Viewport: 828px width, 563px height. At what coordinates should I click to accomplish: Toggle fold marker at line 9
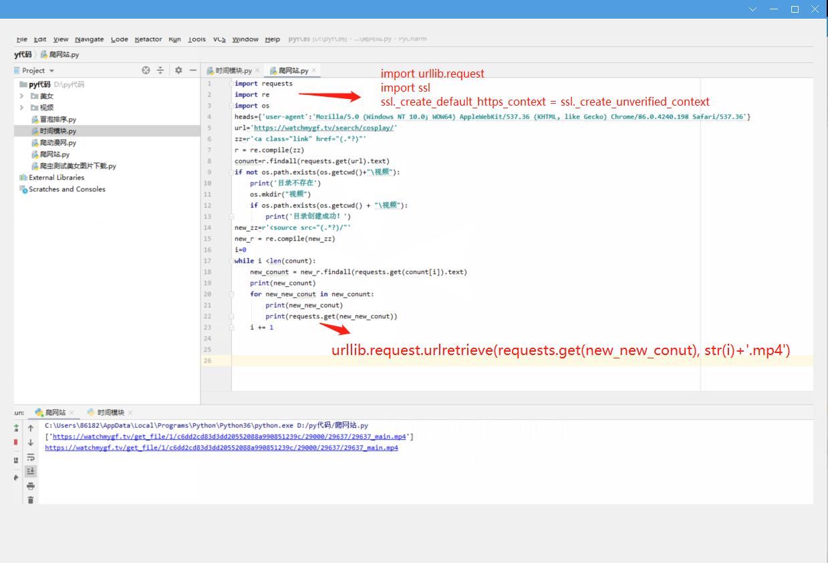[231, 172]
